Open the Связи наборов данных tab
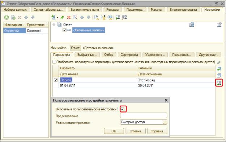The width and height of the screenshot is (226, 142). point(48,10)
